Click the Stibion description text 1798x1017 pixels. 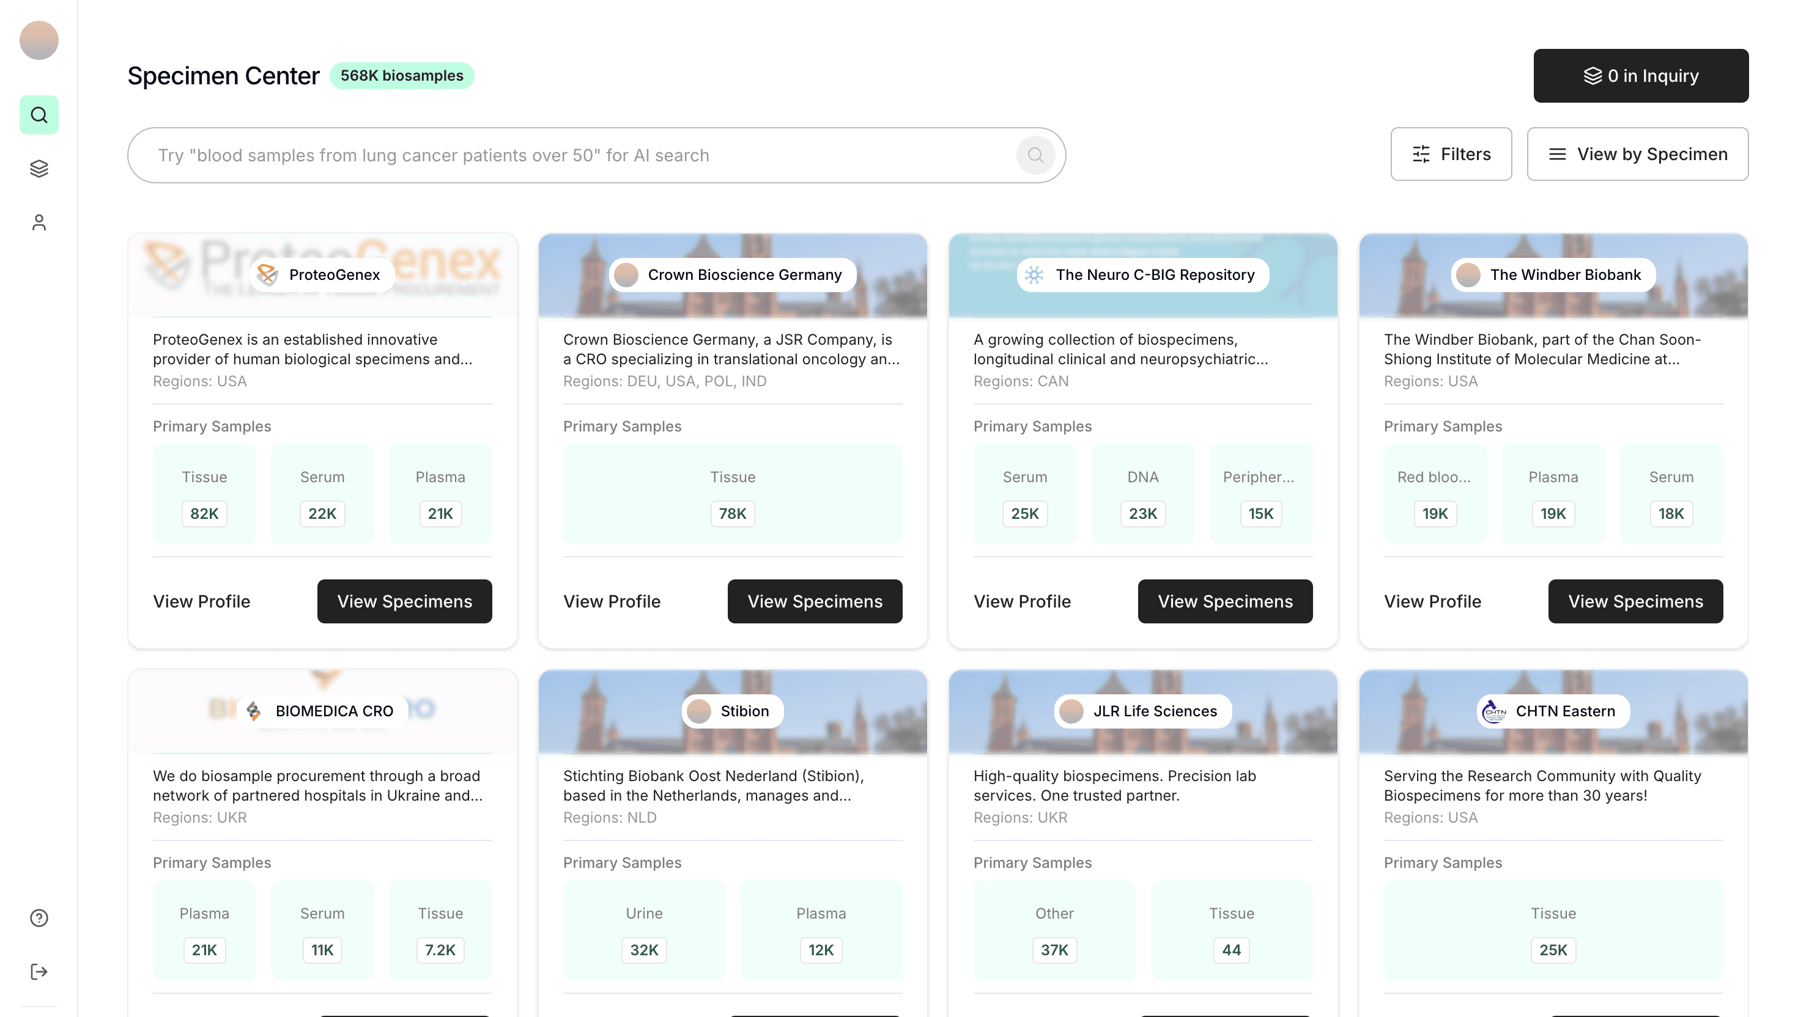pyautogui.click(x=714, y=786)
